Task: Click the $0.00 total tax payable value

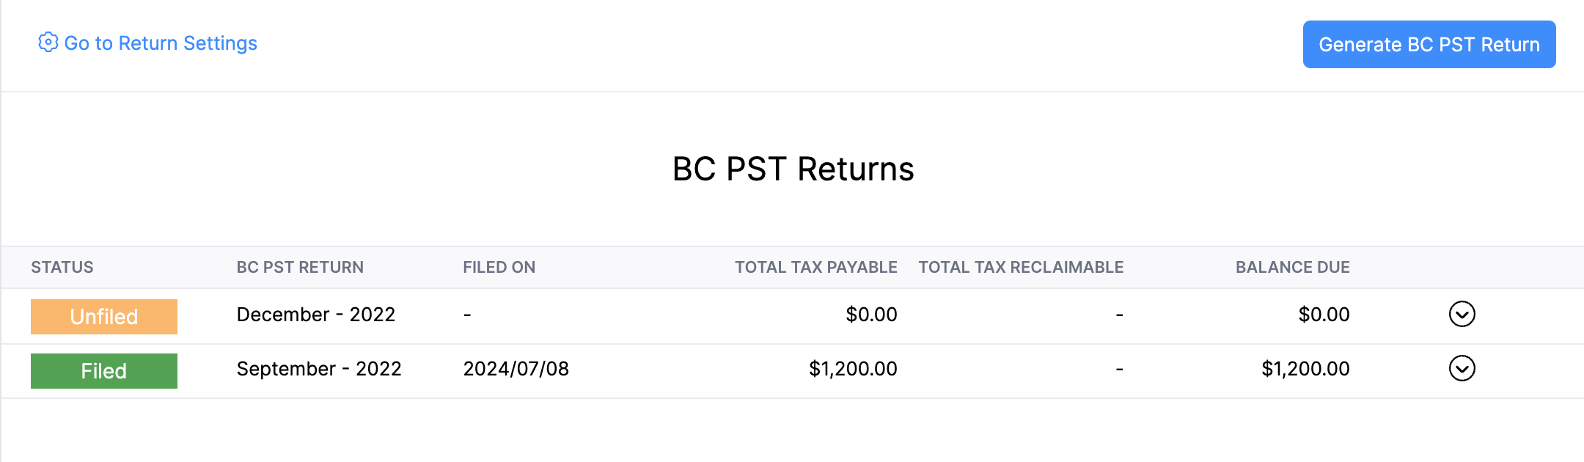Action: click(870, 315)
